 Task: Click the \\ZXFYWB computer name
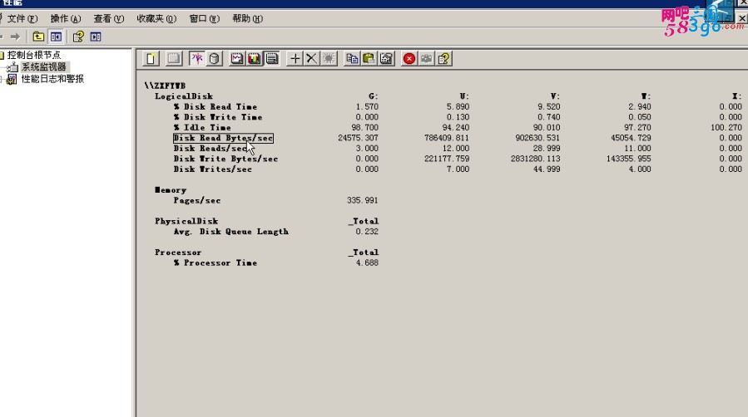click(165, 86)
